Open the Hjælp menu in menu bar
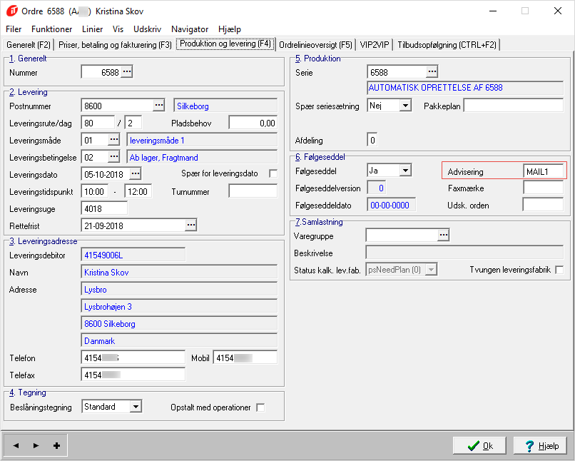Viewport: 575px width, 461px height. [230, 29]
